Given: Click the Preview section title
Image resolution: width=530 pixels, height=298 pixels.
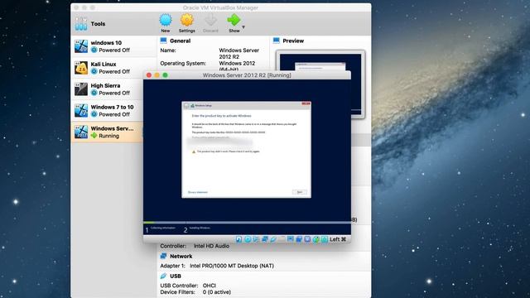Looking at the screenshot, I should pyautogui.click(x=293, y=41).
